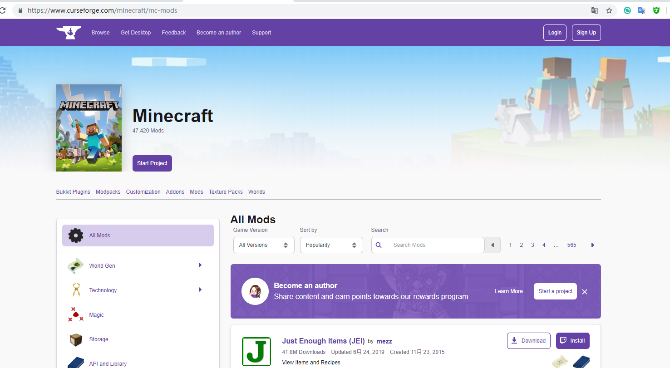Open Become an author nav link
Screen dimensions: 670x368
(x=219, y=33)
